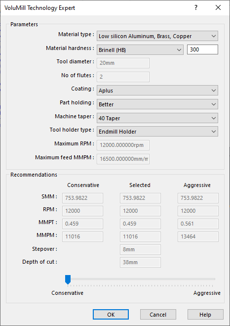The width and height of the screenshot is (230, 326).
Task: Click the material hardness value field showing 300
Action: pos(202,49)
